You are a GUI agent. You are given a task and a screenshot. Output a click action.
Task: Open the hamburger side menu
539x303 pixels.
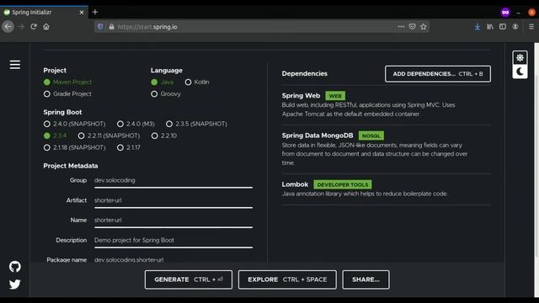15,65
